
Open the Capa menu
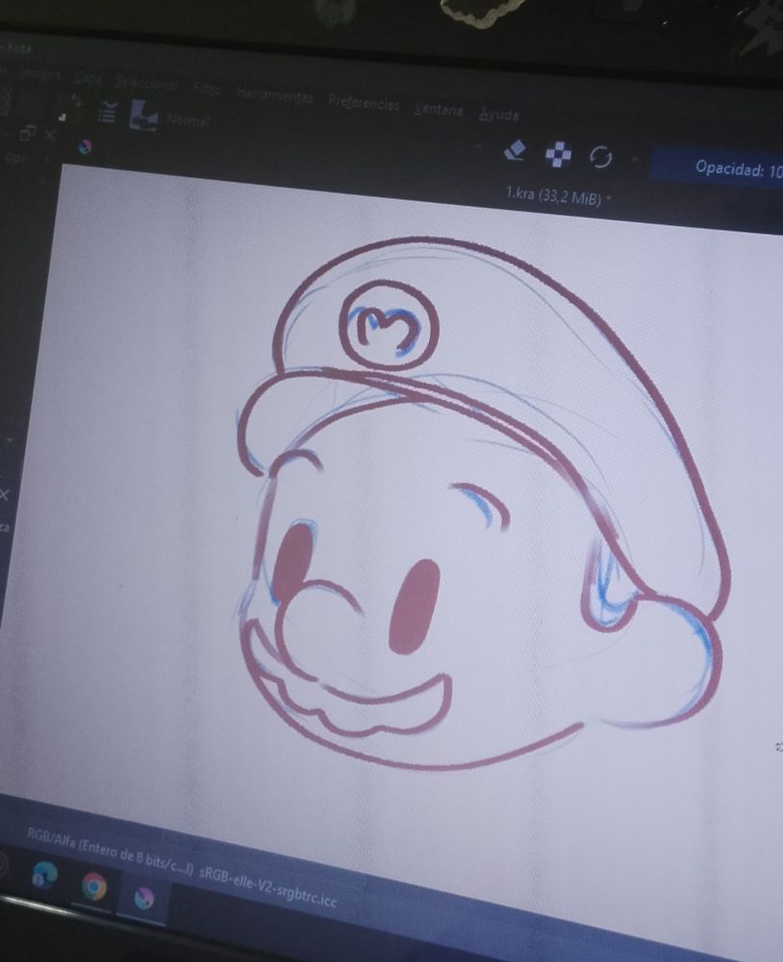tap(88, 79)
